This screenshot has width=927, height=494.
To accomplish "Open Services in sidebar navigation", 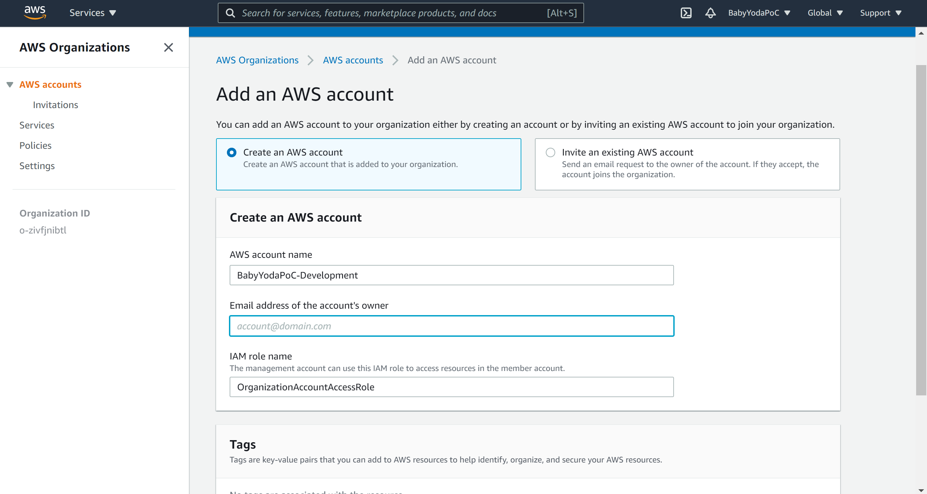I will [37, 125].
